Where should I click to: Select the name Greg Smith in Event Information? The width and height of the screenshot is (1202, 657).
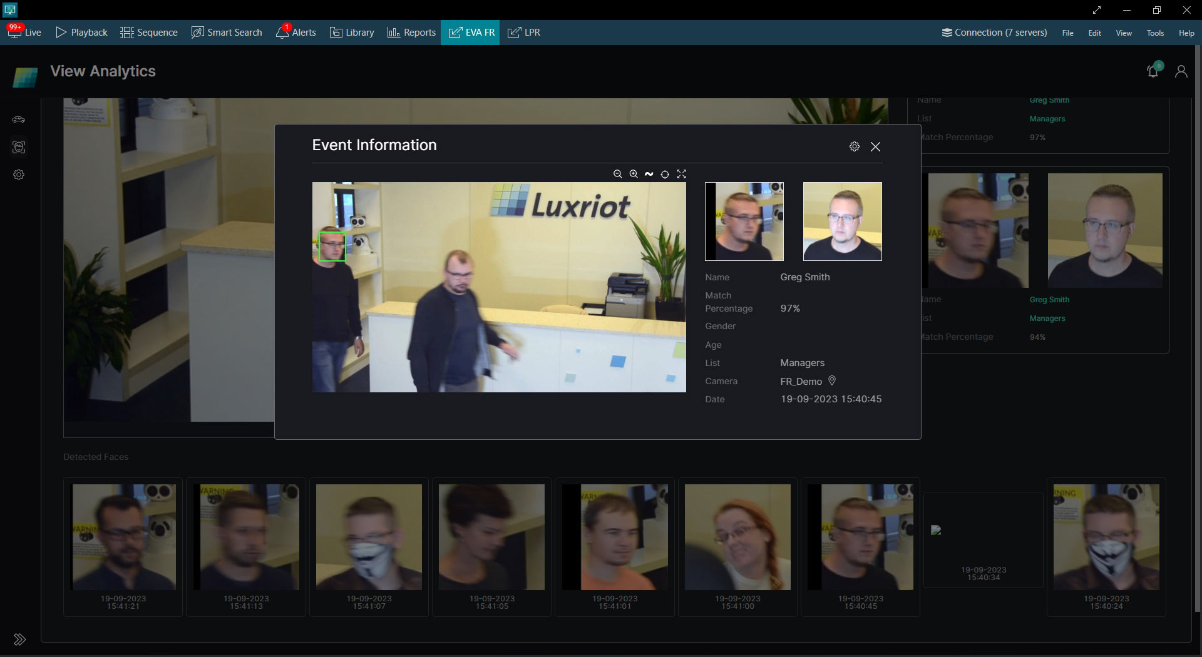coord(805,277)
